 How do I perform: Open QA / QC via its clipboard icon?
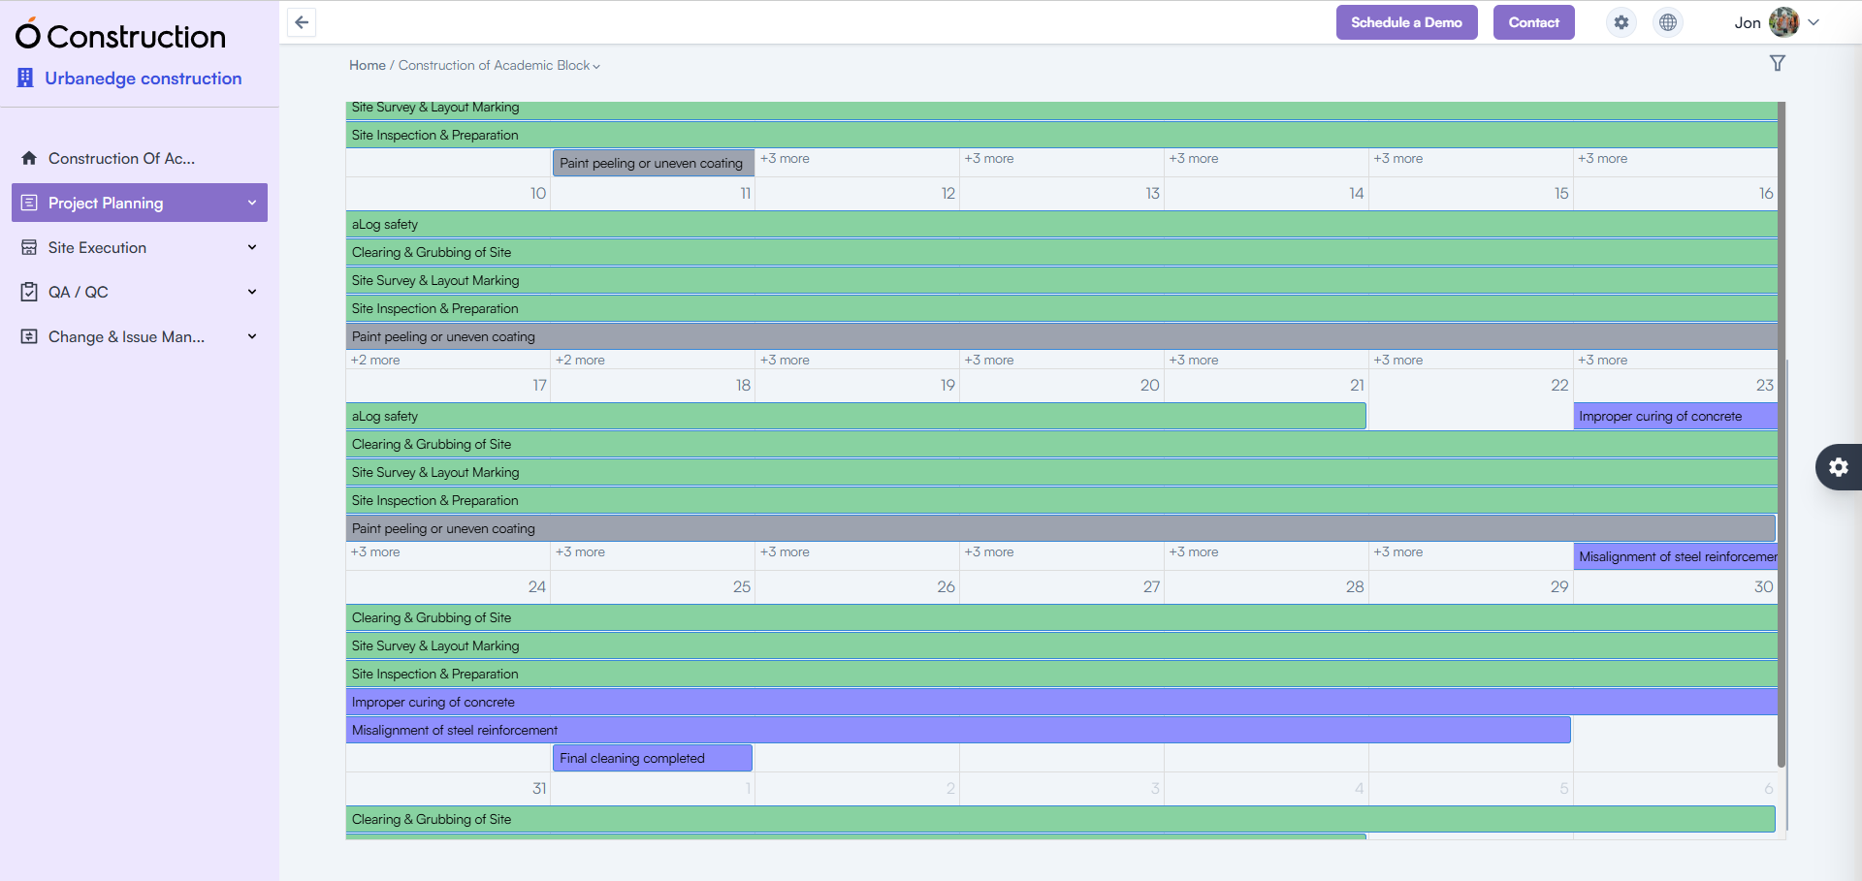28,292
